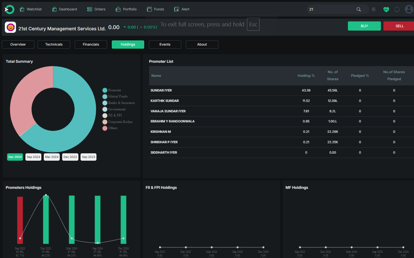This screenshot has width=414, height=258.
Task: Click the Watchlist house icon
Action: (22, 9)
